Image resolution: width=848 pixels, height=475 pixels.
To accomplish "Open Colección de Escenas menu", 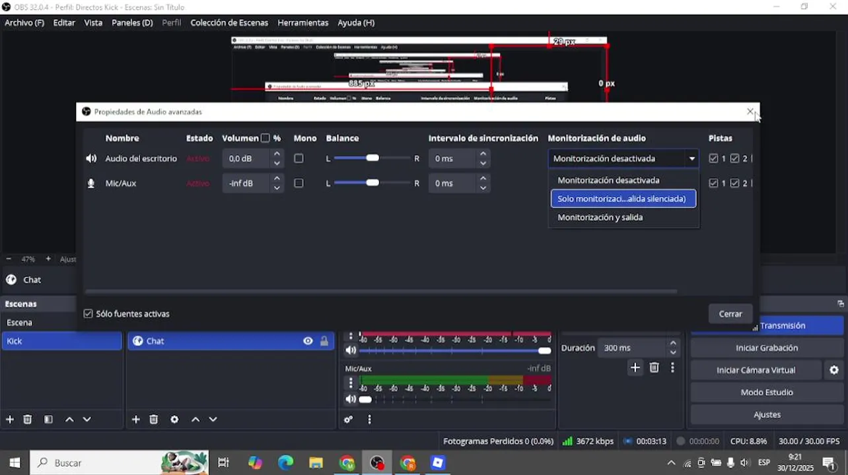I will (229, 22).
